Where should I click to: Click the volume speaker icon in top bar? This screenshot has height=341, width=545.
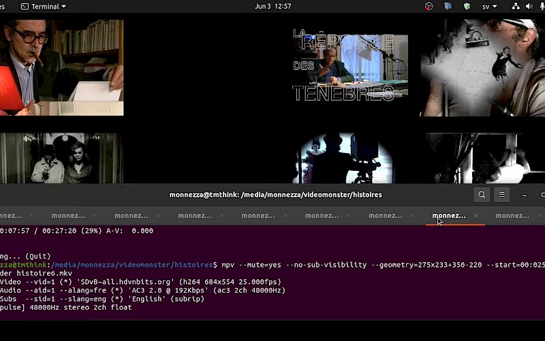[529, 6]
